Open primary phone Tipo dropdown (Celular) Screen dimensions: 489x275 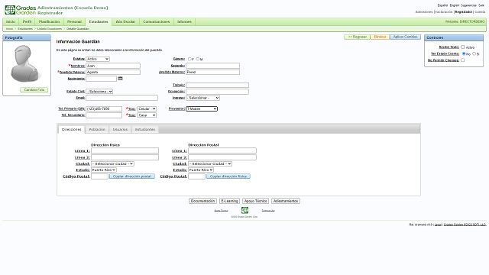[x=147, y=108]
